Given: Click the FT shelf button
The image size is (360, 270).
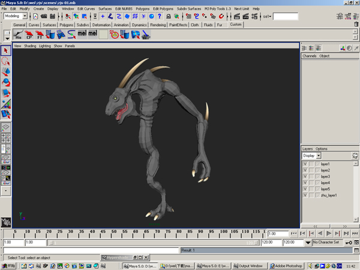Looking at the screenshot, I should (40, 34).
